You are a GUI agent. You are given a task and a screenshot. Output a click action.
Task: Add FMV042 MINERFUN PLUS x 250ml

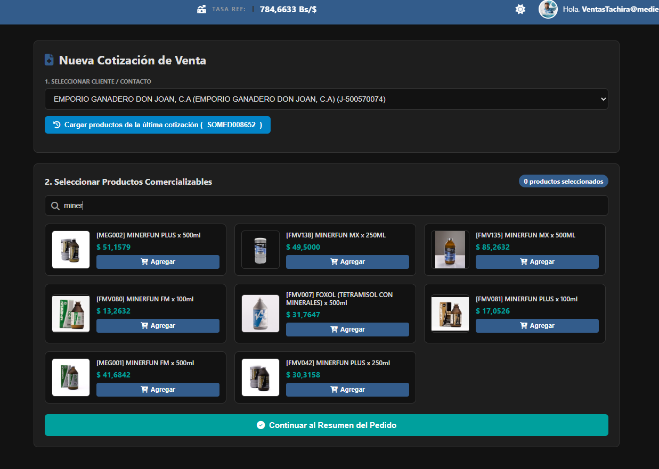coord(347,390)
